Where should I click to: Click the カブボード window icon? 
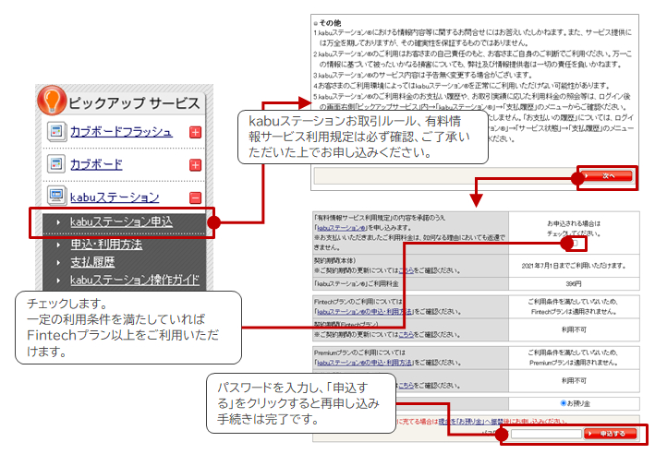pos(56,164)
